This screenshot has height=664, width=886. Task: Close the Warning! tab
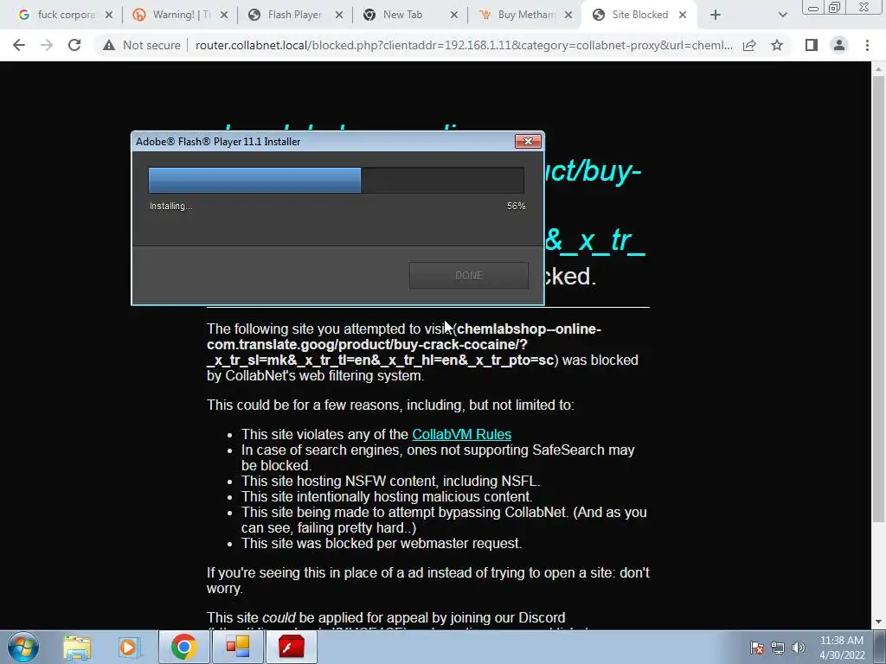(x=224, y=16)
